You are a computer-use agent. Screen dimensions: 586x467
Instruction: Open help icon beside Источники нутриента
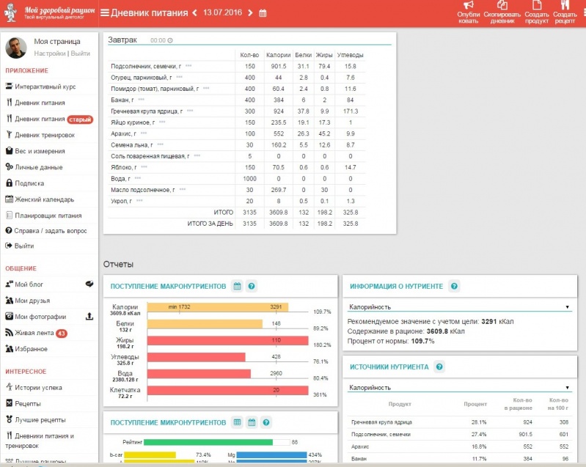pos(439,367)
